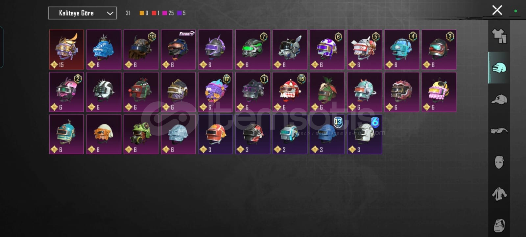This screenshot has height=237, width=526.
Task: Open the cap headwear category
Action: (499, 99)
